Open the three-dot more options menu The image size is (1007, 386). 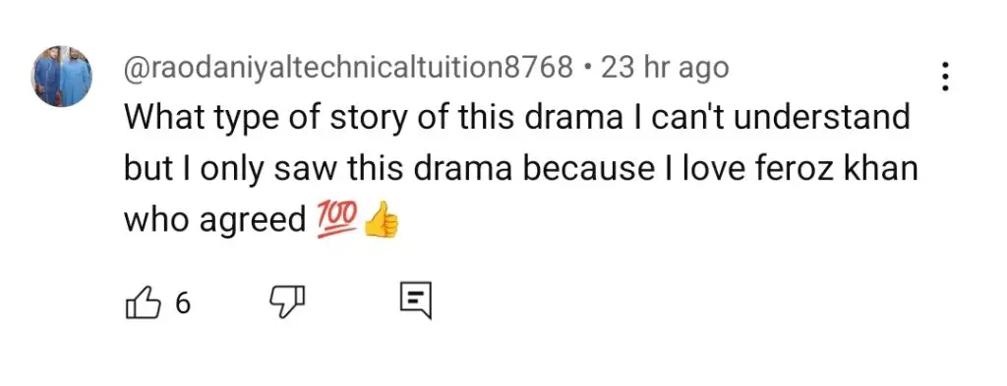click(x=945, y=77)
